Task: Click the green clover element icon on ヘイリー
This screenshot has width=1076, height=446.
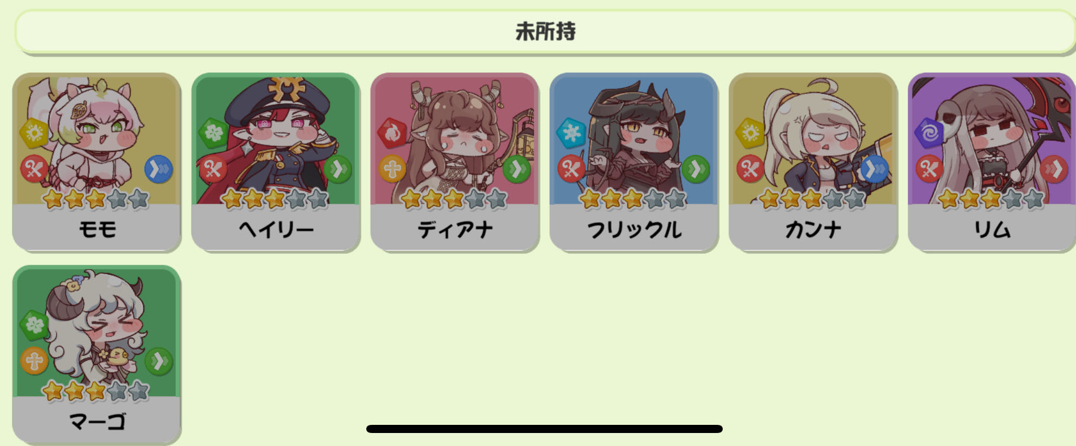Action: pyautogui.click(x=213, y=133)
